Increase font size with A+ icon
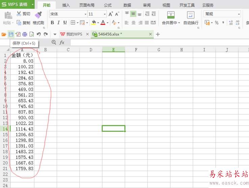 pos(111,14)
